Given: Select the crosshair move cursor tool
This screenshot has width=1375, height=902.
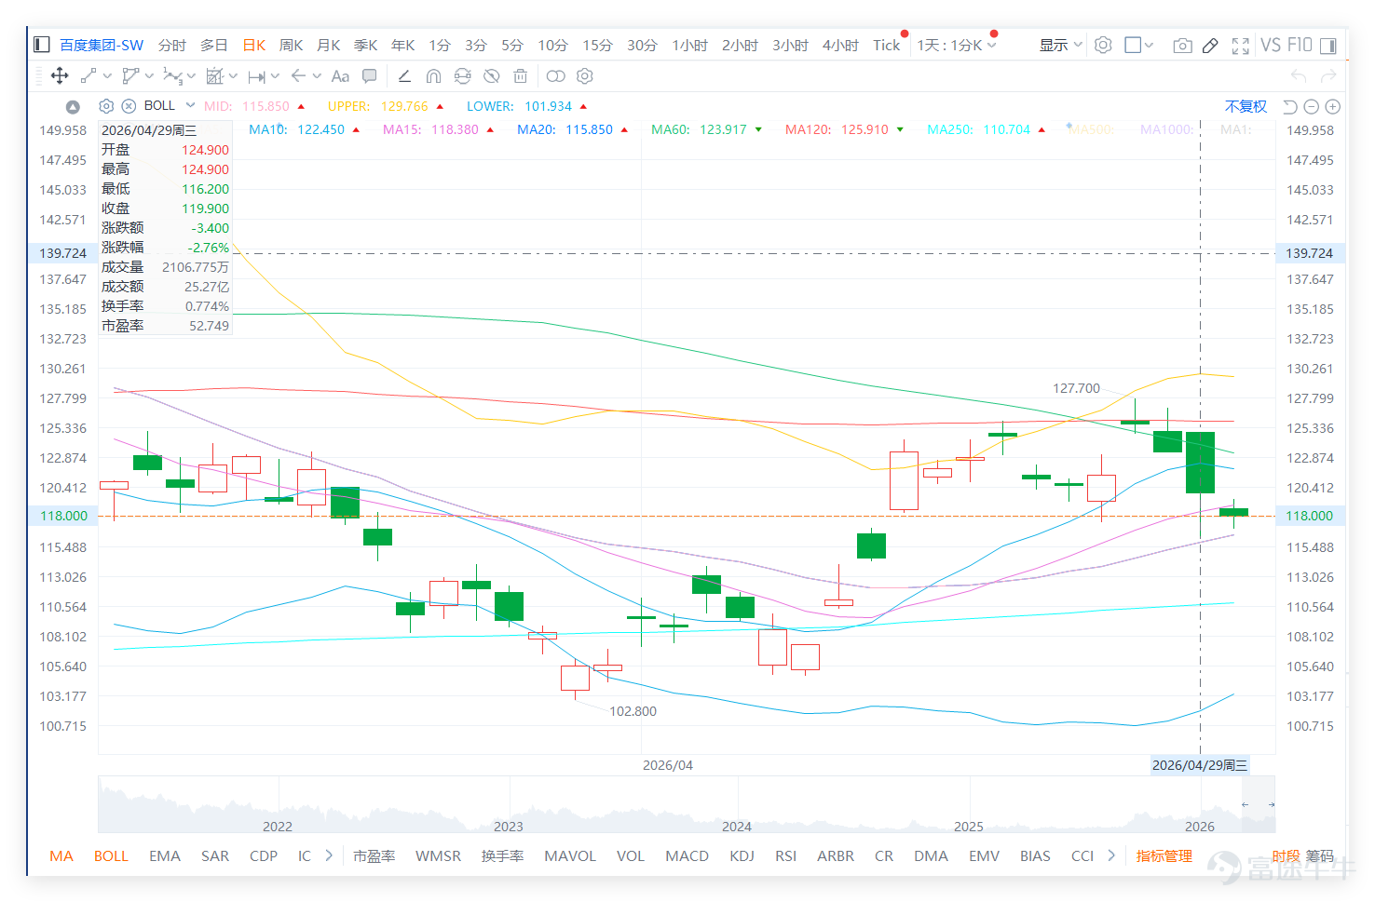Looking at the screenshot, I should coord(60,76).
